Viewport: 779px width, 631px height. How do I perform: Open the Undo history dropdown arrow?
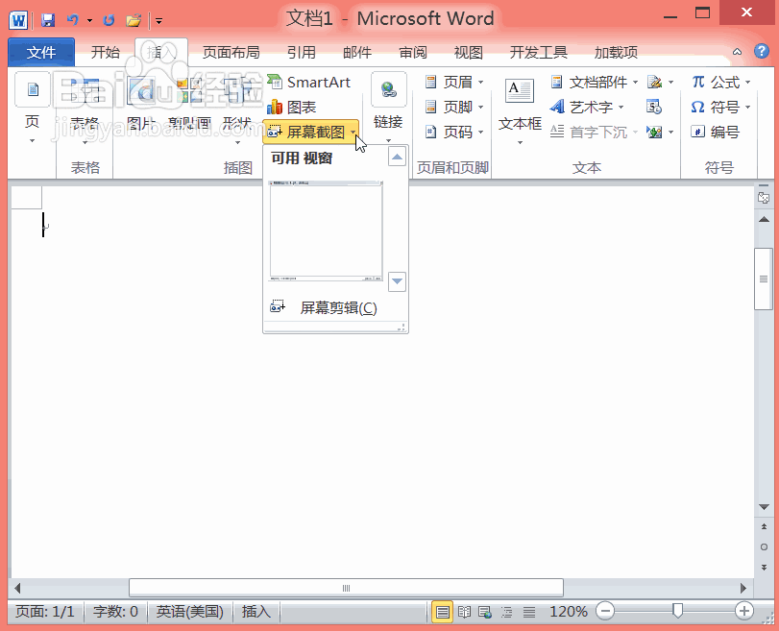click(90, 20)
